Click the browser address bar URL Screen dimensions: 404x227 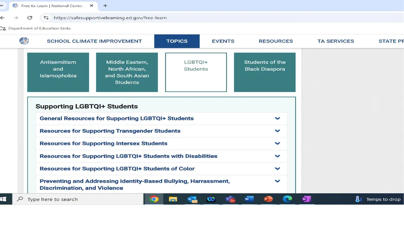[x=110, y=18]
